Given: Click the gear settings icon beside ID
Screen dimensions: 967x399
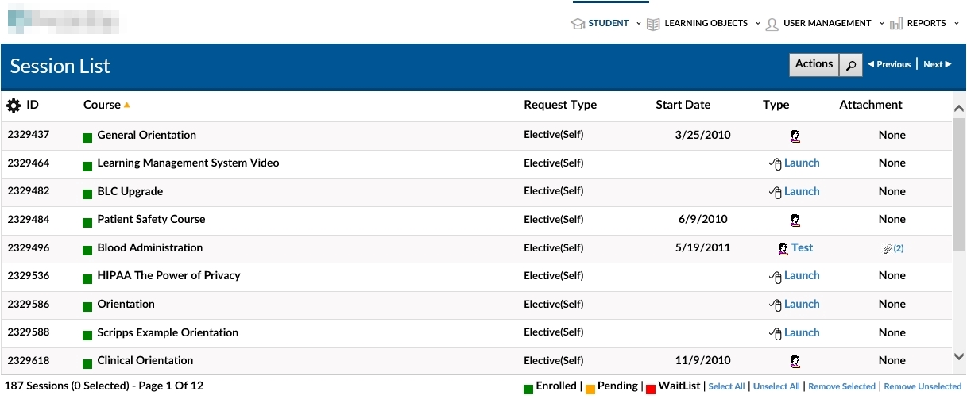Looking at the screenshot, I should tap(14, 106).
